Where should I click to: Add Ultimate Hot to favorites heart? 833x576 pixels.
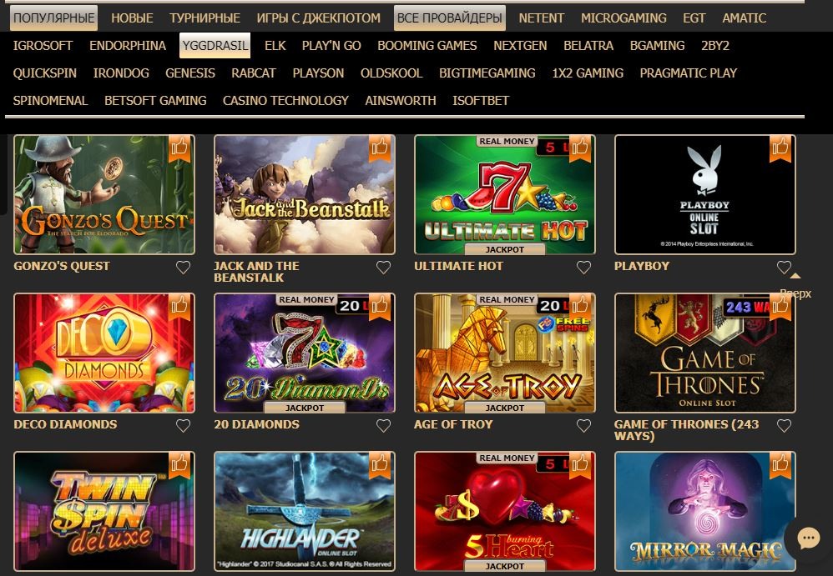click(x=583, y=268)
